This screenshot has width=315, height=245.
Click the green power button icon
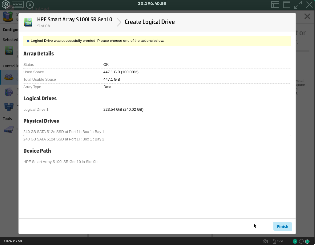[x=307, y=241]
